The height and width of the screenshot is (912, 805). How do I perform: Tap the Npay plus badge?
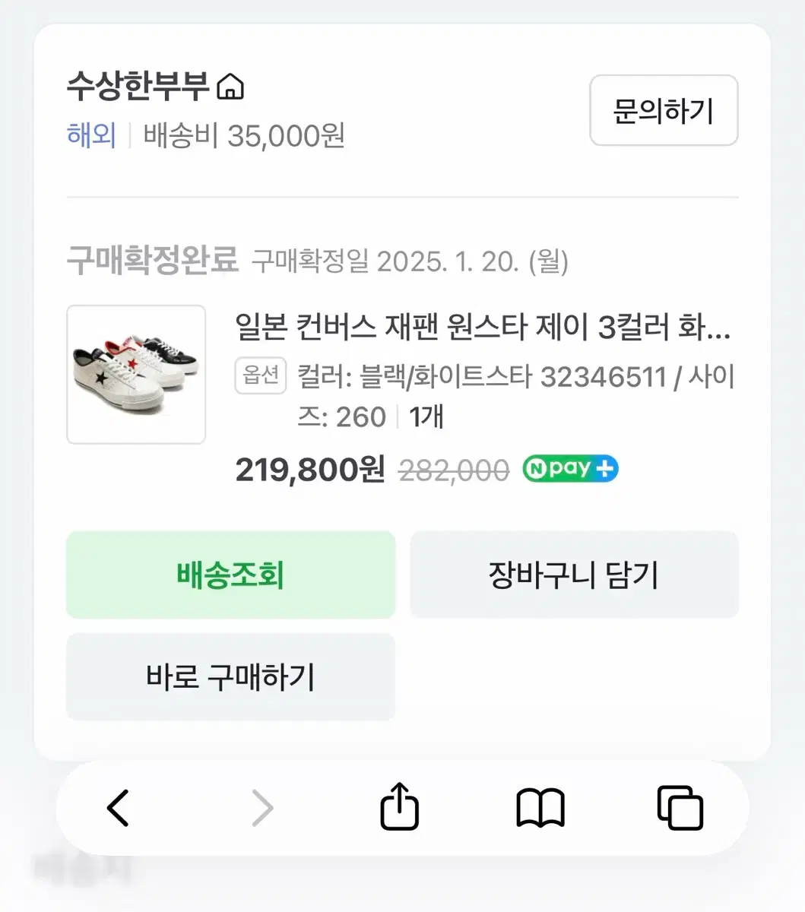(570, 469)
